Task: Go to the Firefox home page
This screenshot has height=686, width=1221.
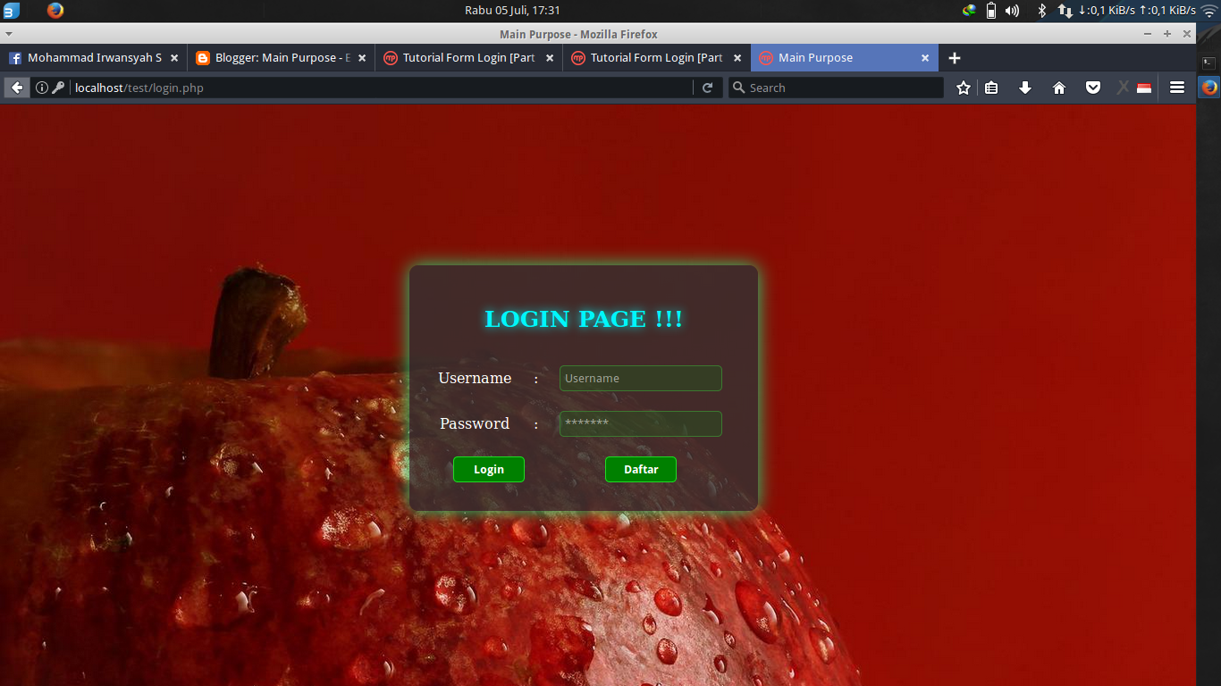Action: pyautogui.click(x=1059, y=88)
